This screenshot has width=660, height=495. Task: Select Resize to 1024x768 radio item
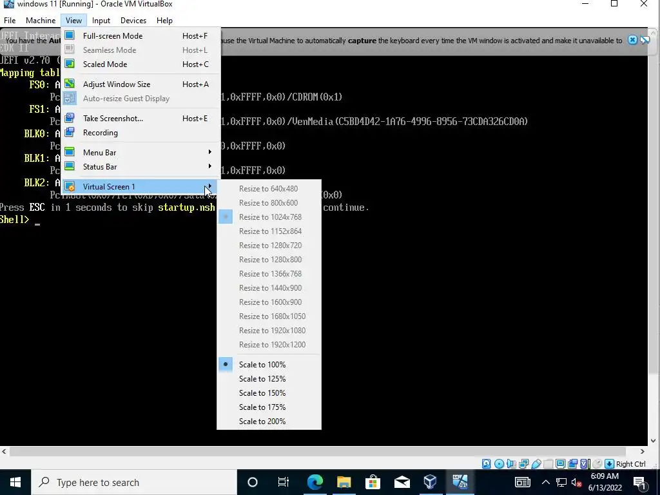269,217
